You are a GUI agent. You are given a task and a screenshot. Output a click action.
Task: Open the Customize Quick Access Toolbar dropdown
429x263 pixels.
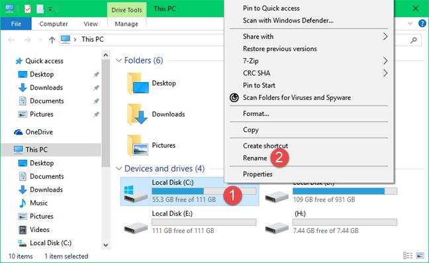click(50, 9)
